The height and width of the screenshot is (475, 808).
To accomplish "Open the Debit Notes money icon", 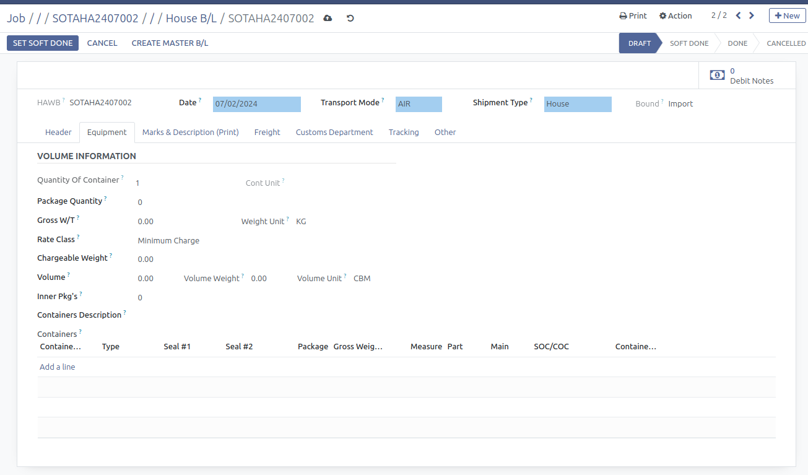I will click(717, 75).
